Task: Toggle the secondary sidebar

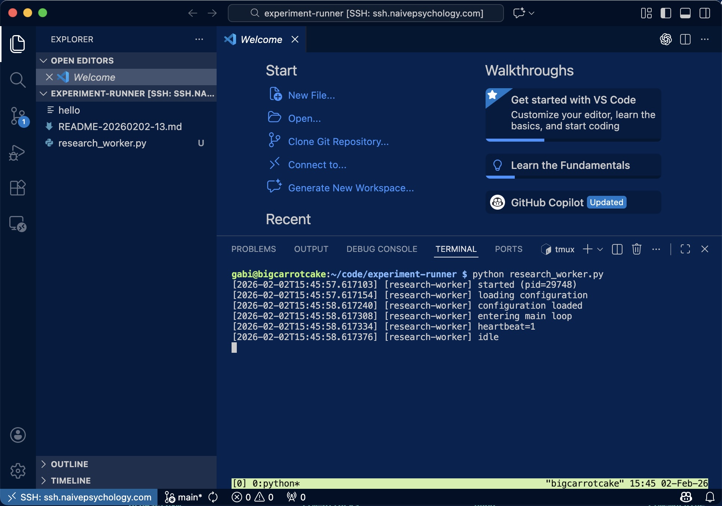Action: [705, 13]
